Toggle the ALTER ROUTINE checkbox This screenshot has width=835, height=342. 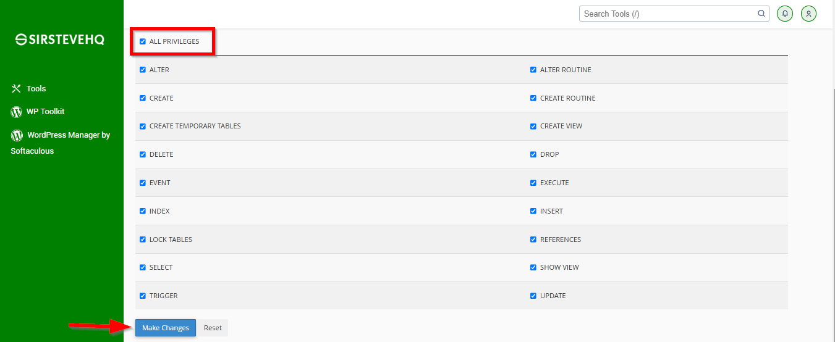click(x=533, y=70)
